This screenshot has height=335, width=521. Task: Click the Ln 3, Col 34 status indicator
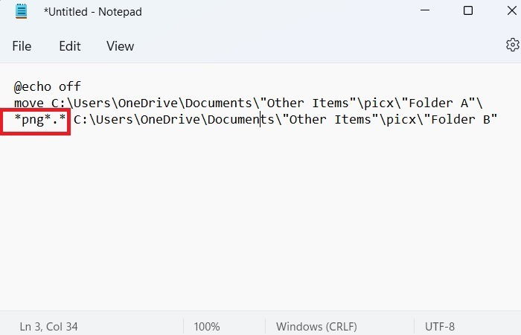pyautogui.click(x=48, y=326)
